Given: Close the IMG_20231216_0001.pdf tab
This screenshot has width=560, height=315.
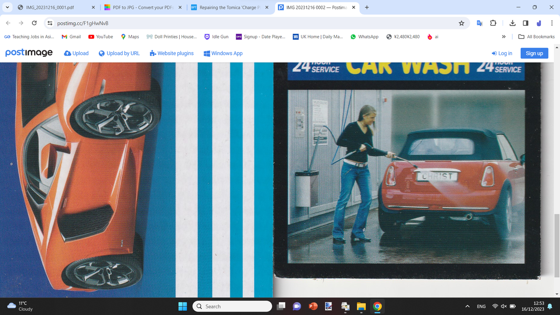Looking at the screenshot, I should [93, 7].
